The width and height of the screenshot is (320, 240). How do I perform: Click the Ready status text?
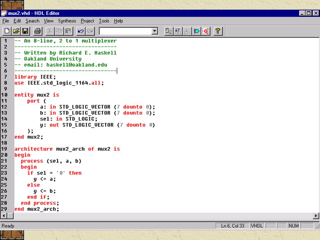tap(8, 226)
